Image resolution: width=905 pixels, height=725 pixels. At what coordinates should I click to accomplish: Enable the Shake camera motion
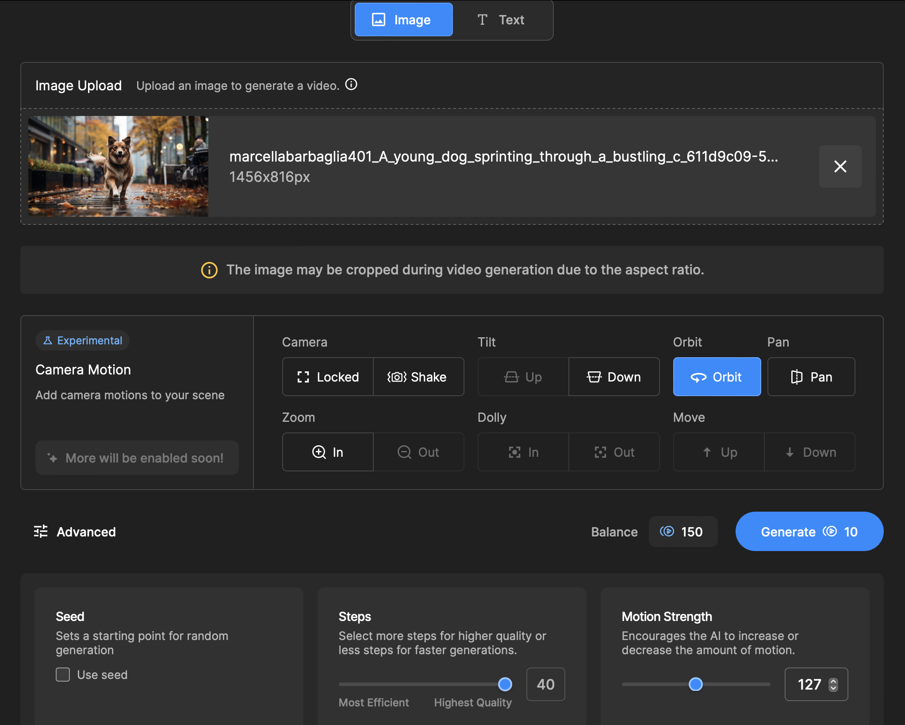tap(418, 377)
